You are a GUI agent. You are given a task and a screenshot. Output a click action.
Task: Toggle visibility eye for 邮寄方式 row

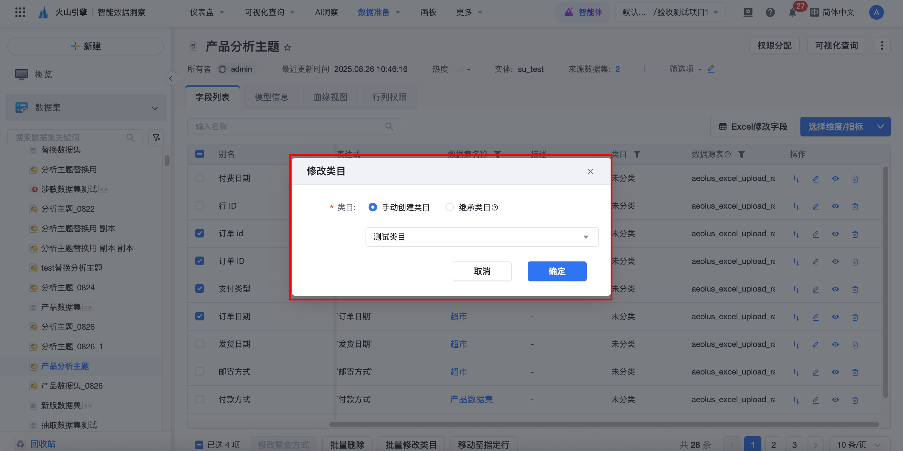[x=835, y=372]
